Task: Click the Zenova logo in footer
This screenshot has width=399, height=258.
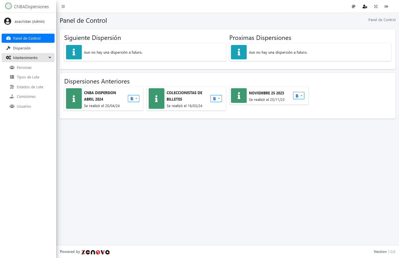Action: click(96, 252)
